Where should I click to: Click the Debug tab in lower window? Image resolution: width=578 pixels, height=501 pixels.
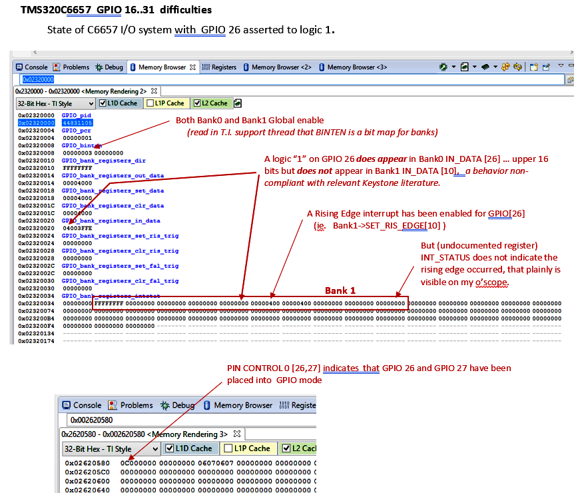(x=178, y=405)
